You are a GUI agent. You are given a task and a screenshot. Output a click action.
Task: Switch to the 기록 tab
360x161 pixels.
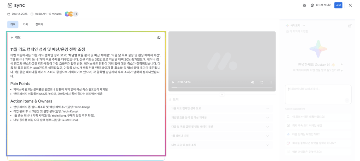pyautogui.click(x=25, y=24)
